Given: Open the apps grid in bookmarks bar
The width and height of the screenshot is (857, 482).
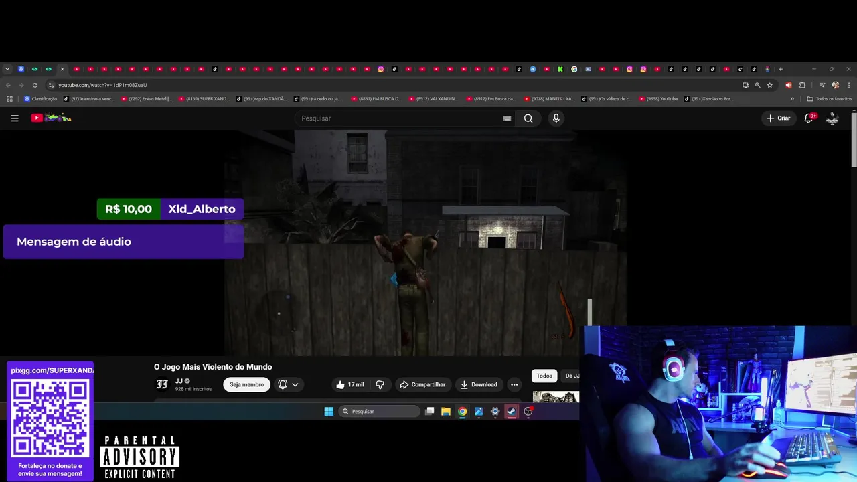Looking at the screenshot, I should (x=9, y=99).
